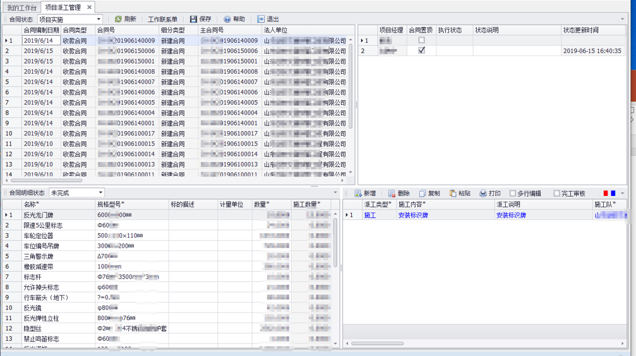Open the dispatch toolbar overflow arrow
Image resolution: width=636 pixels, height=356 pixels.
[x=623, y=193]
